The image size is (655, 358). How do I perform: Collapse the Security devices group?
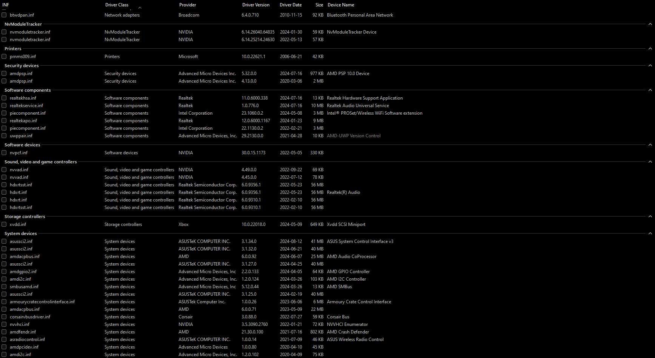650,66
